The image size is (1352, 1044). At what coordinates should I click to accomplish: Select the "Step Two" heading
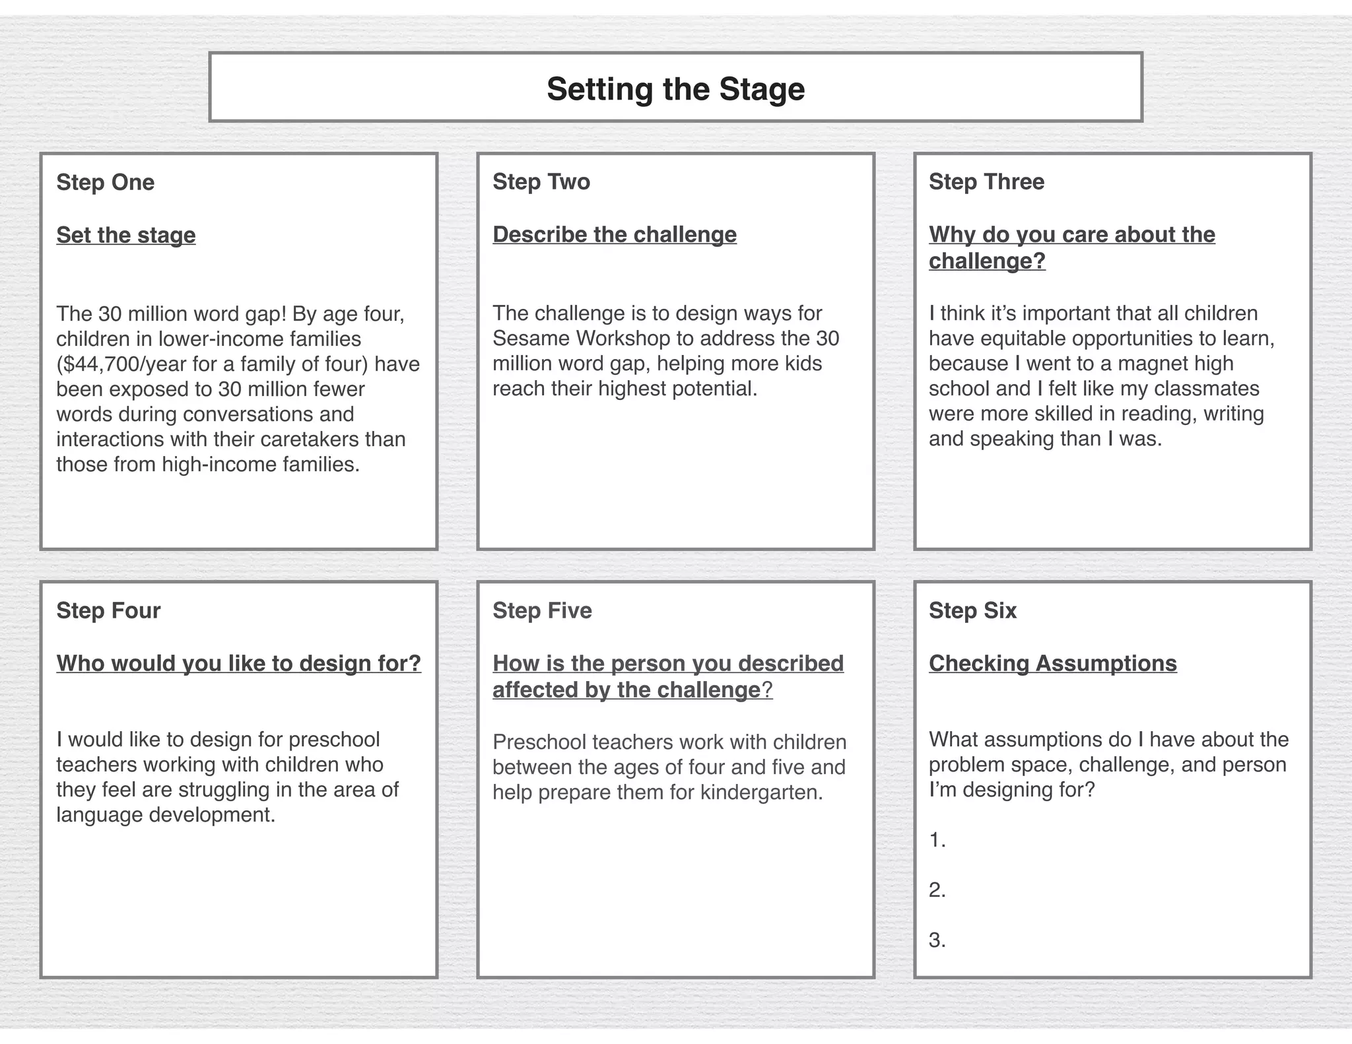coord(541,181)
